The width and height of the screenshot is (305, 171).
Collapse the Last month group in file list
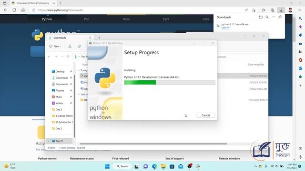point(79,94)
